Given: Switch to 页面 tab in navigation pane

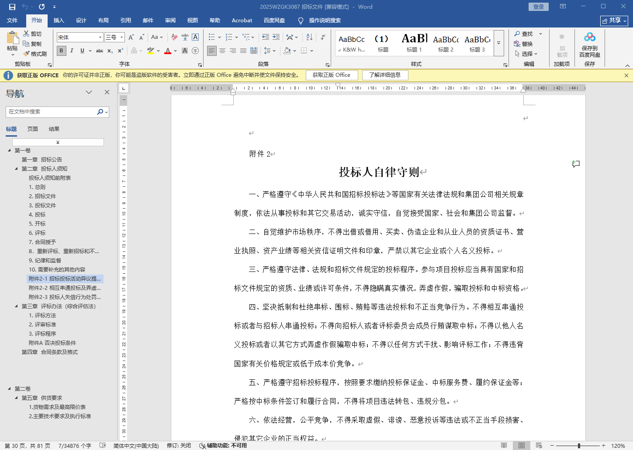Looking at the screenshot, I should [x=33, y=129].
